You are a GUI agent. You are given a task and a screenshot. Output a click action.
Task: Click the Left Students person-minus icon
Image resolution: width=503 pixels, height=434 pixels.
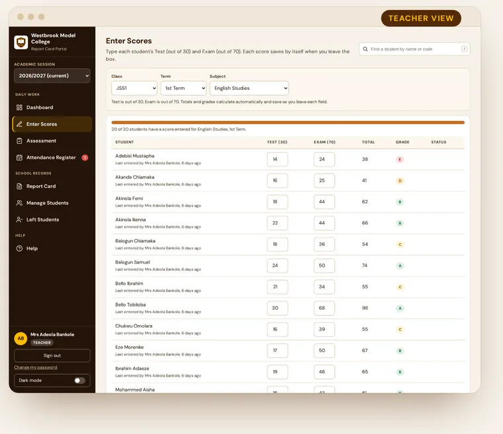pos(19,219)
